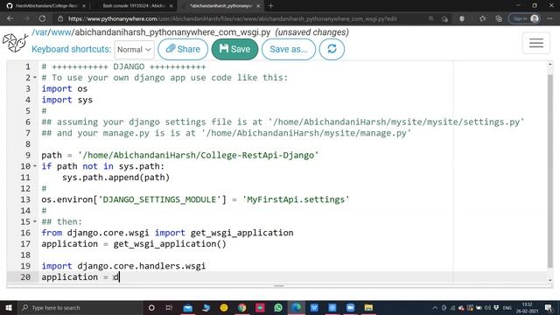Open the Mail app in the taskbar

[x=188, y=307]
